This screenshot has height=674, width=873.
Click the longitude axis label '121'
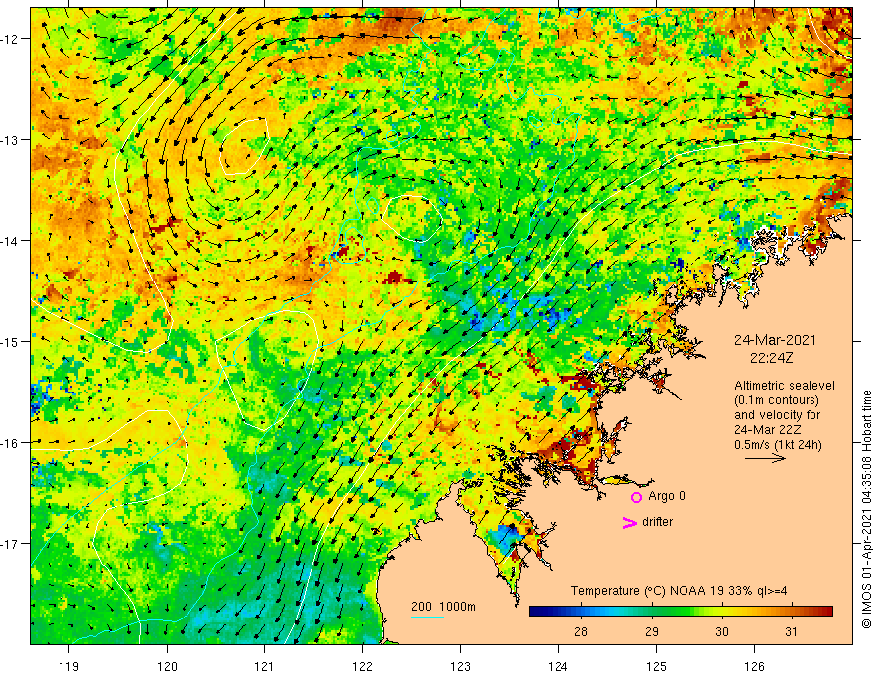(265, 666)
